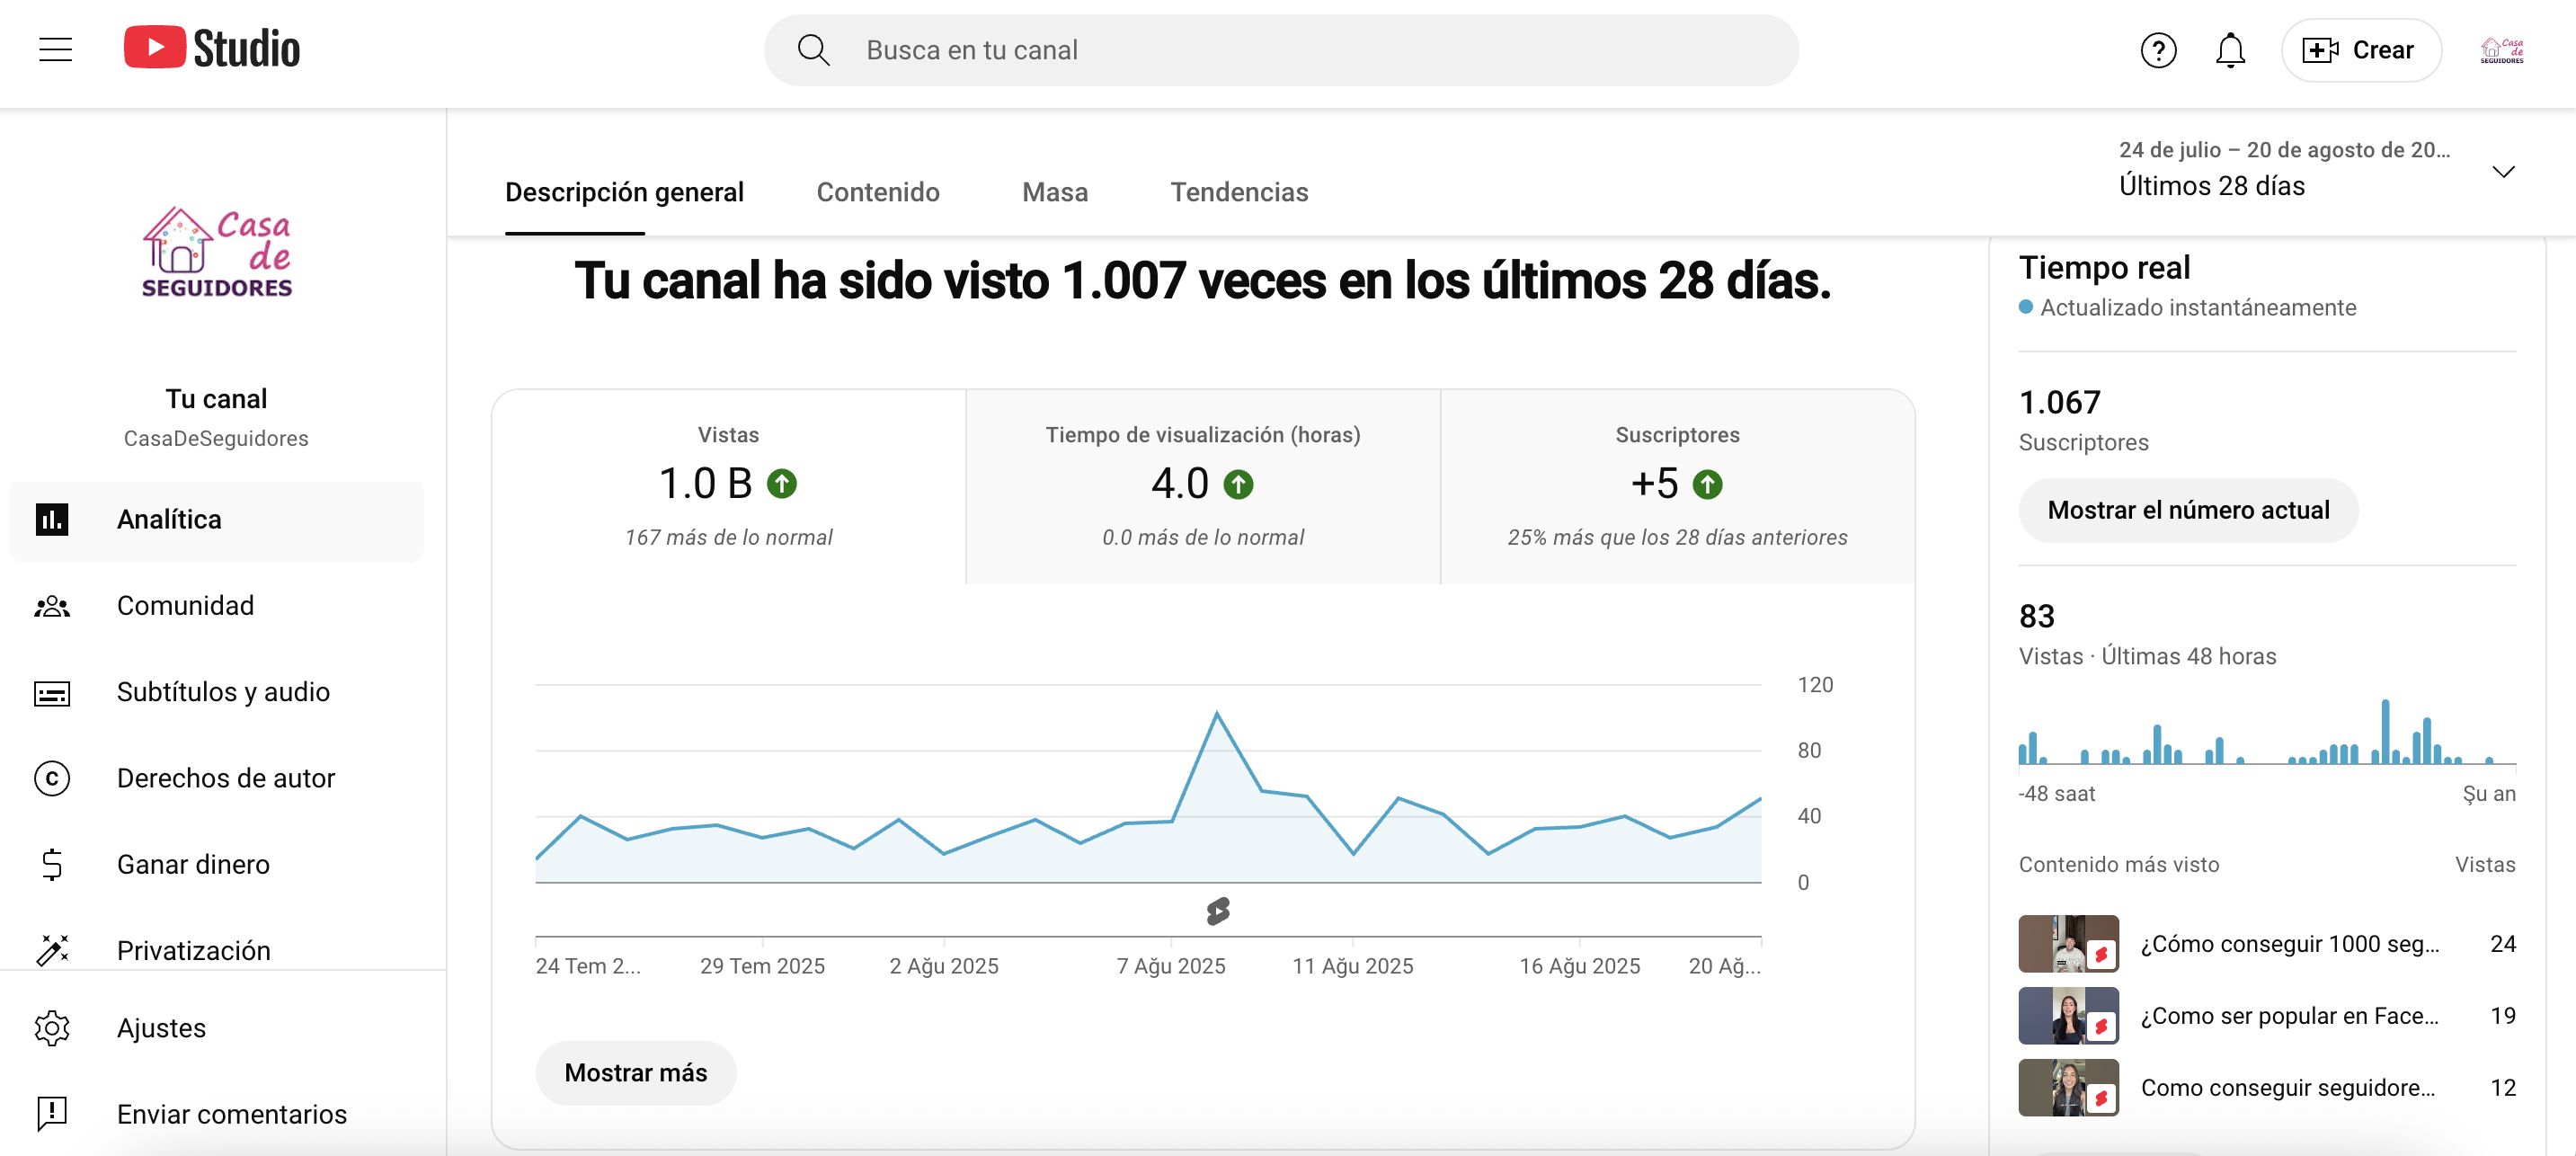Select the Tiempo de visualización metric card

pyautogui.click(x=1203, y=486)
